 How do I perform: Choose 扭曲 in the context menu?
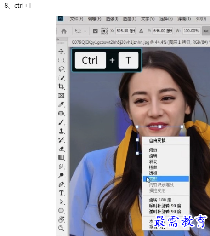[166, 167]
